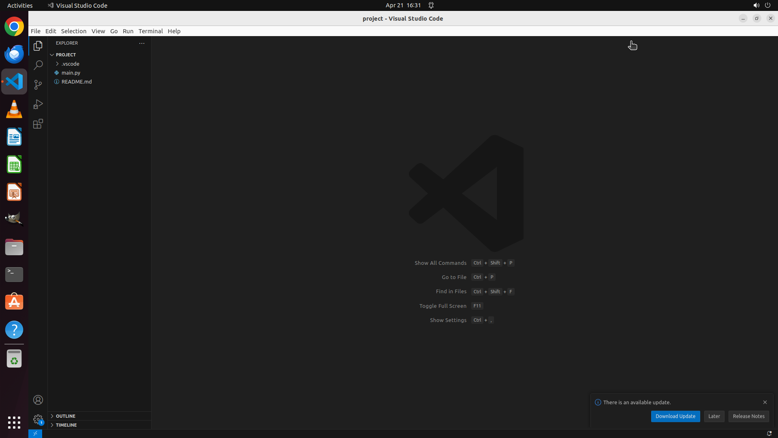
Task: Click the Explorer files icon
Action: coord(38,46)
